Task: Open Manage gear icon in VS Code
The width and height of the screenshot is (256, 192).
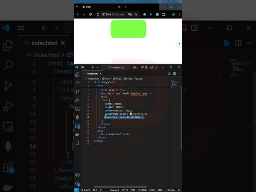Action: click(78, 184)
